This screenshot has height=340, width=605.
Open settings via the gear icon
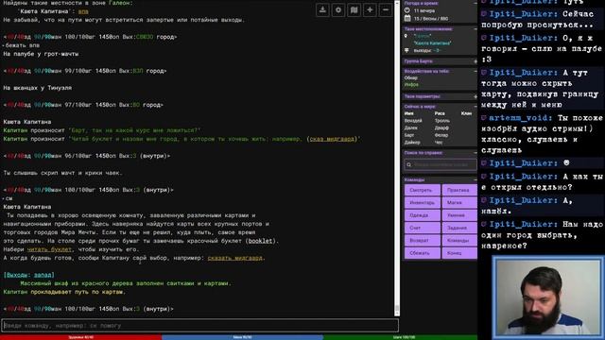point(338,10)
